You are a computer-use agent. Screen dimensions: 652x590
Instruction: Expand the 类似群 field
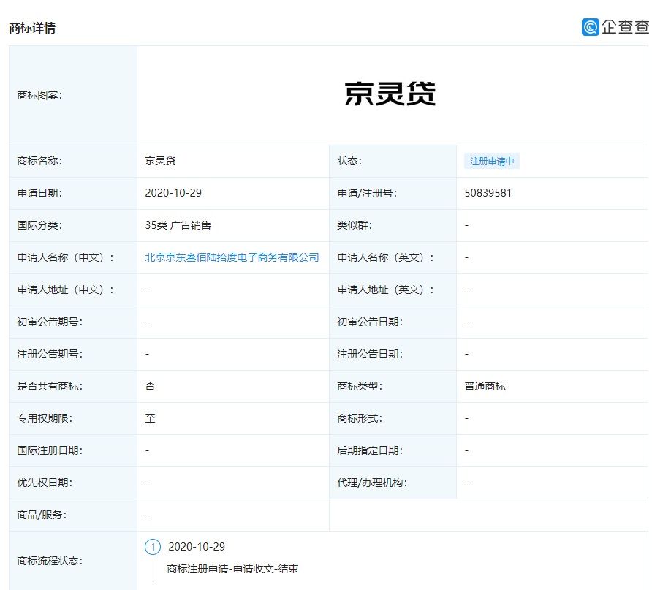pyautogui.click(x=466, y=225)
